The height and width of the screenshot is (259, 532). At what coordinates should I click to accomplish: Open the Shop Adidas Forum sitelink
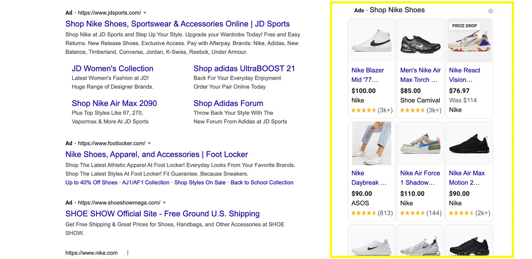pyautogui.click(x=228, y=103)
